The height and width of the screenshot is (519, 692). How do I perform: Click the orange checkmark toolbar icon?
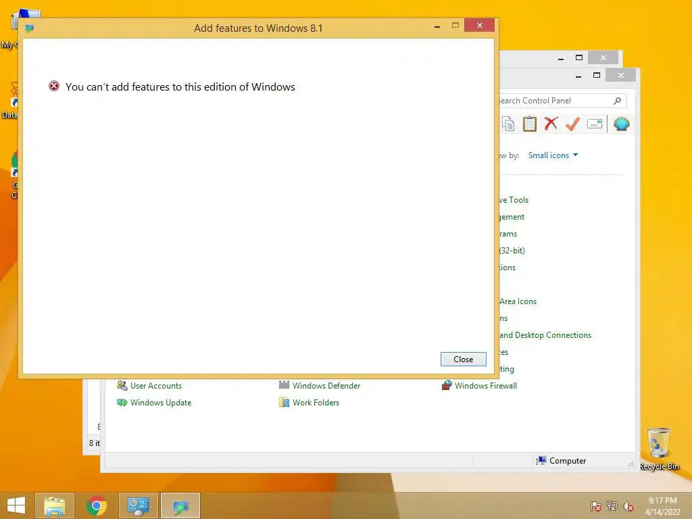[572, 124]
